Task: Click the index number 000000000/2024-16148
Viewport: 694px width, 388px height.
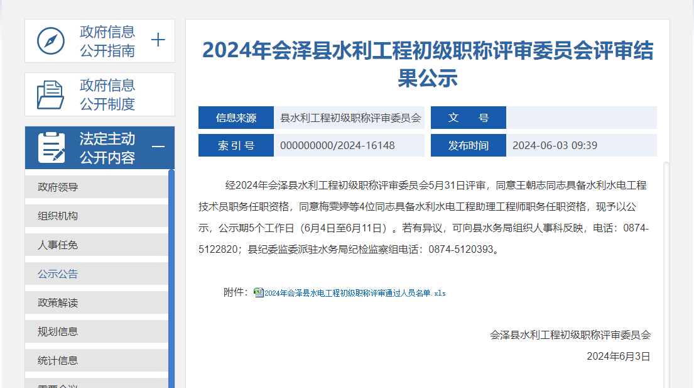Action: tap(337, 146)
